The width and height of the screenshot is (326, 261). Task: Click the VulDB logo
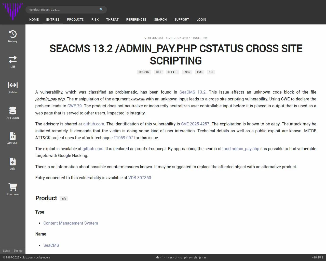[13, 11]
